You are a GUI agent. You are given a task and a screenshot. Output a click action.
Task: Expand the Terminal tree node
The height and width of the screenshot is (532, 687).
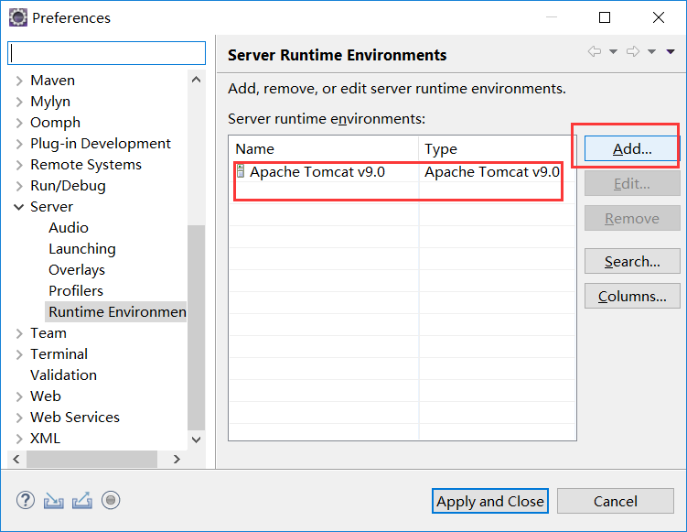(19, 354)
